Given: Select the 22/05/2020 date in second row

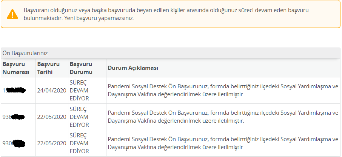Looking at the screenshot, I should coord(52,117).
